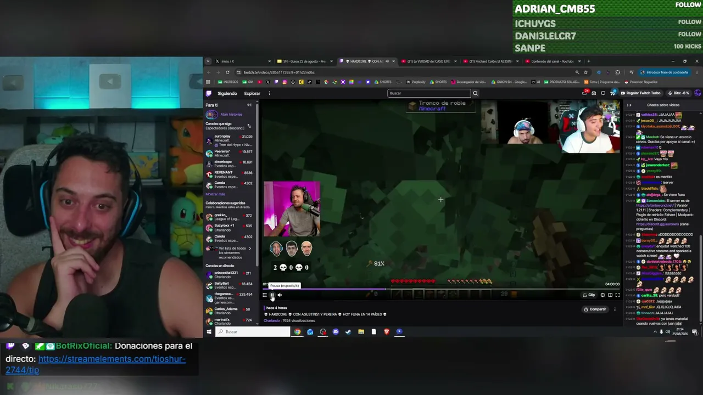Bookmark this page with the star icon
This screenshot has width=703, height=395.
pos(585,72)
